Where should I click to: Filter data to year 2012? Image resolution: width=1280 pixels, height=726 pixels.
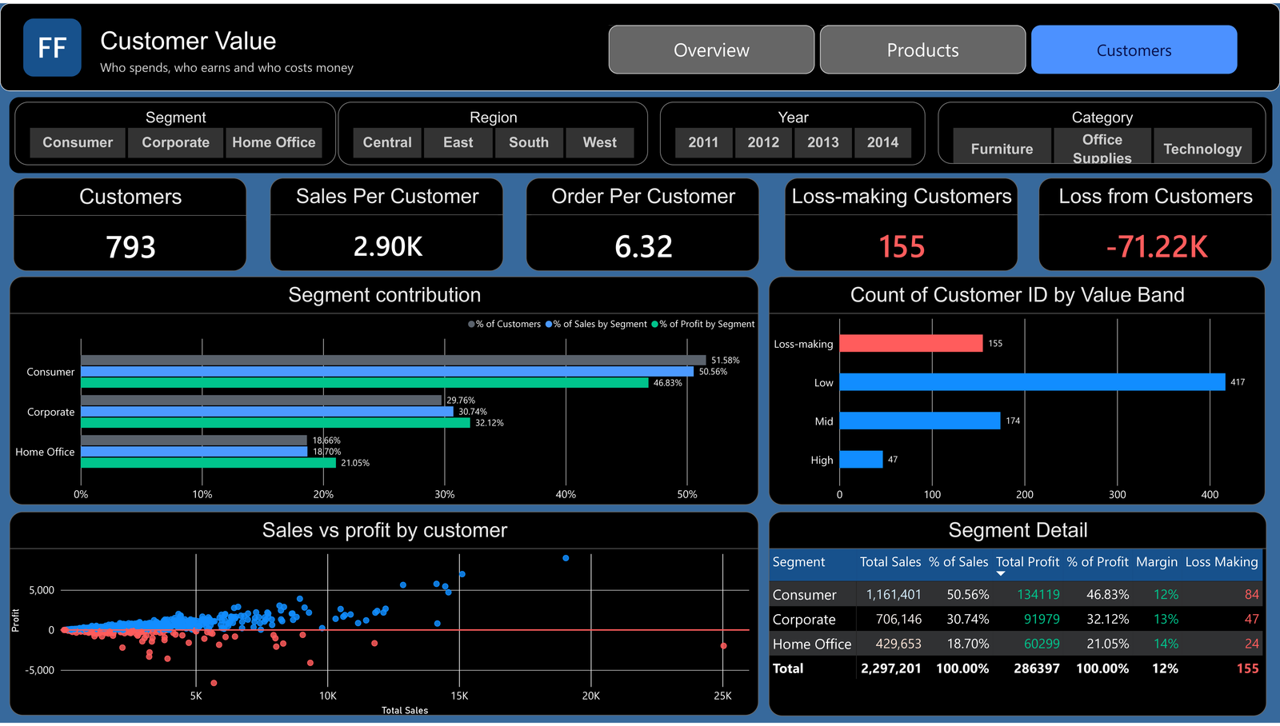point(763,142)
